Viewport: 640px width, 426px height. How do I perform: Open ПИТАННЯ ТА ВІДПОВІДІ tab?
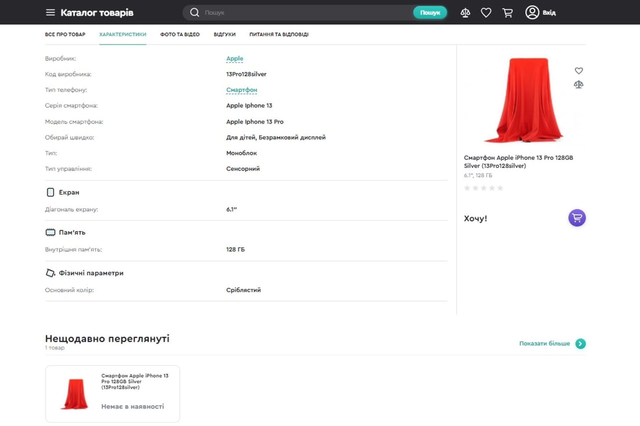coord(279,34)
